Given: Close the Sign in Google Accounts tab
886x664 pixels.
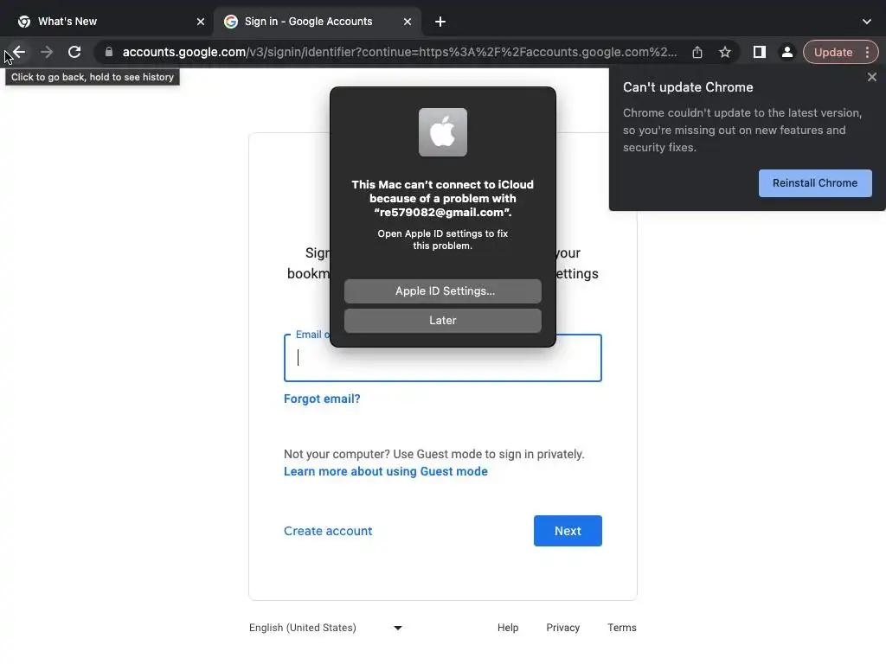Looking at the screenshot, I should [408, 22].
